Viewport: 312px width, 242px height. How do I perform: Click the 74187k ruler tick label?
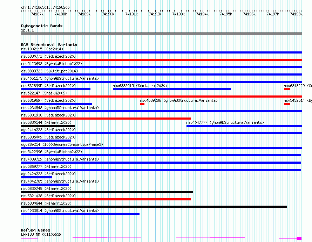click(37, 14)
